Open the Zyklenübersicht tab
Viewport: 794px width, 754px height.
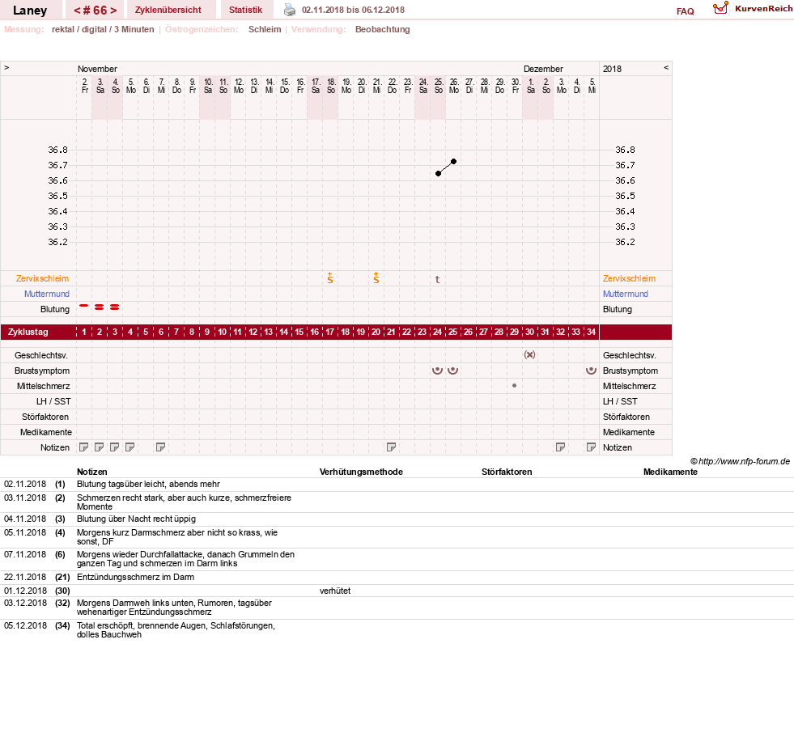(x=168, y=10)
